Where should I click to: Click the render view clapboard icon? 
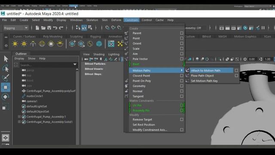tap(222, 28)
